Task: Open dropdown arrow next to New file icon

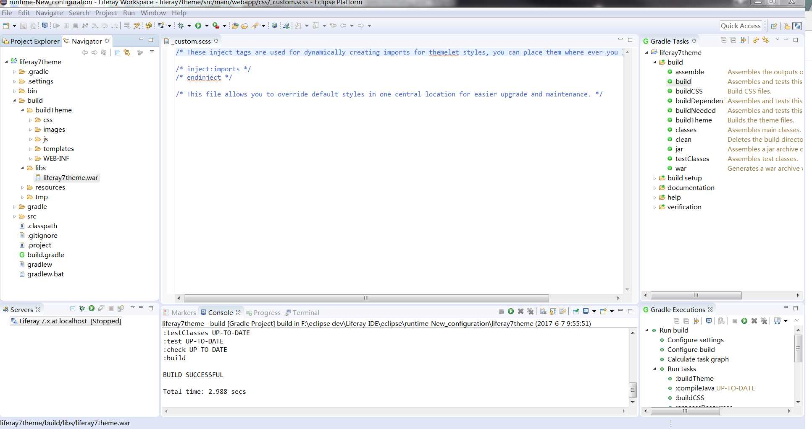Action: click(14, 26)
